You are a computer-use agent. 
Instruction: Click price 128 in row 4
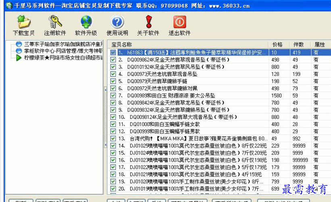[275, 74]
